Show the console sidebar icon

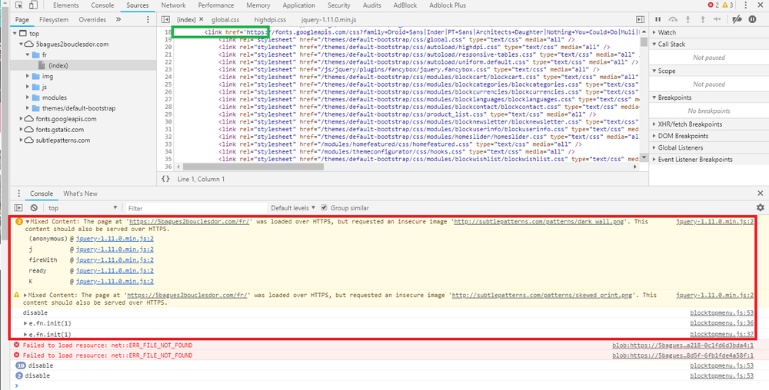(x=18, y=208)
